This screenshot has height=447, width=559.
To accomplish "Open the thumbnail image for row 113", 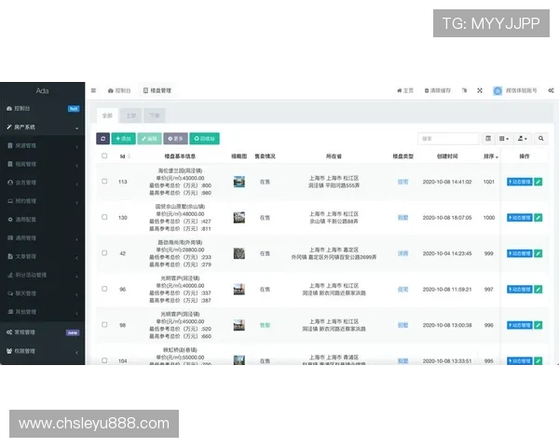I will tap(239, 182).
